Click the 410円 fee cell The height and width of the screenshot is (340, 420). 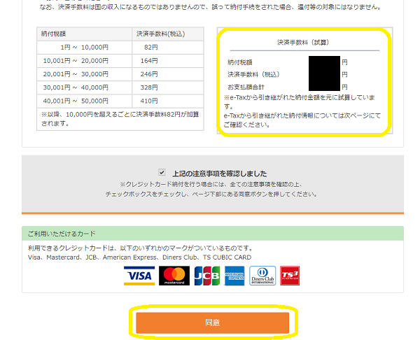pos(168,101)
